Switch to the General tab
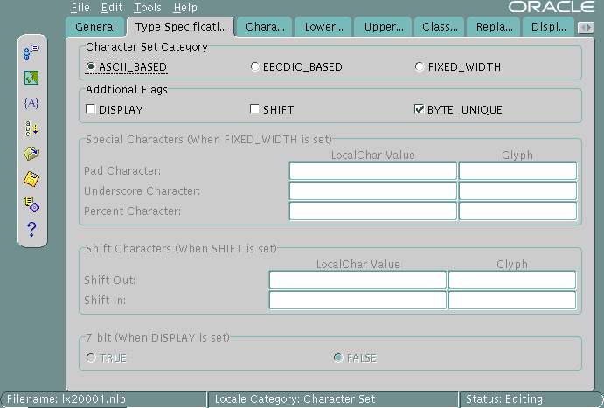The width and height of the screenshot is (604, 408). click(95, 27)
